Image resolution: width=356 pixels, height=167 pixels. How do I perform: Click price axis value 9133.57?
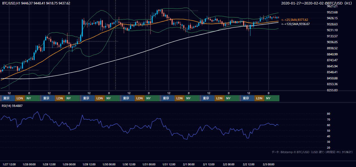pyautogui.click(x=332, y=36)
